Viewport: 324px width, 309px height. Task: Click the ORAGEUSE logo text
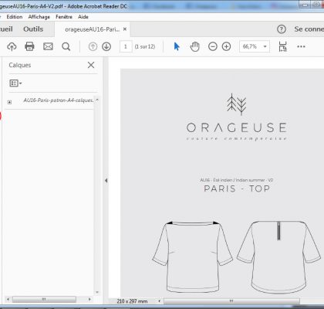(237, 127)
